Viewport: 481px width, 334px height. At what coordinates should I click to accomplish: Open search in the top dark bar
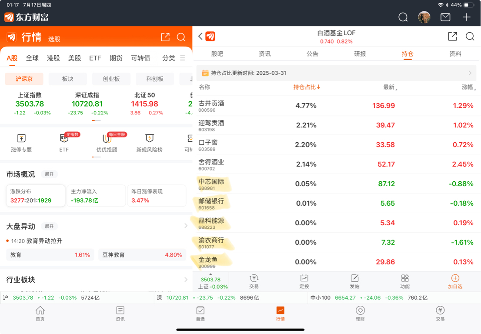[403, 17]
